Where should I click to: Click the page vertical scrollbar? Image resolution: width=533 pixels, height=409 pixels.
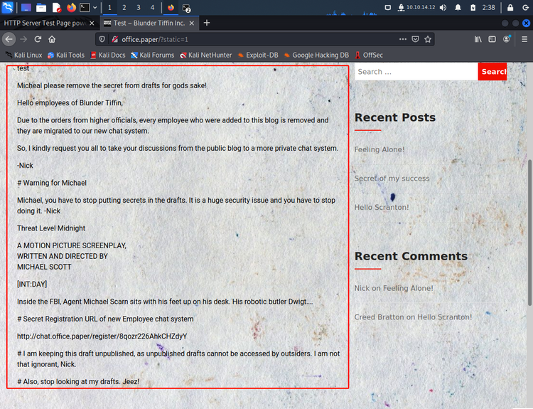[529, 232]
